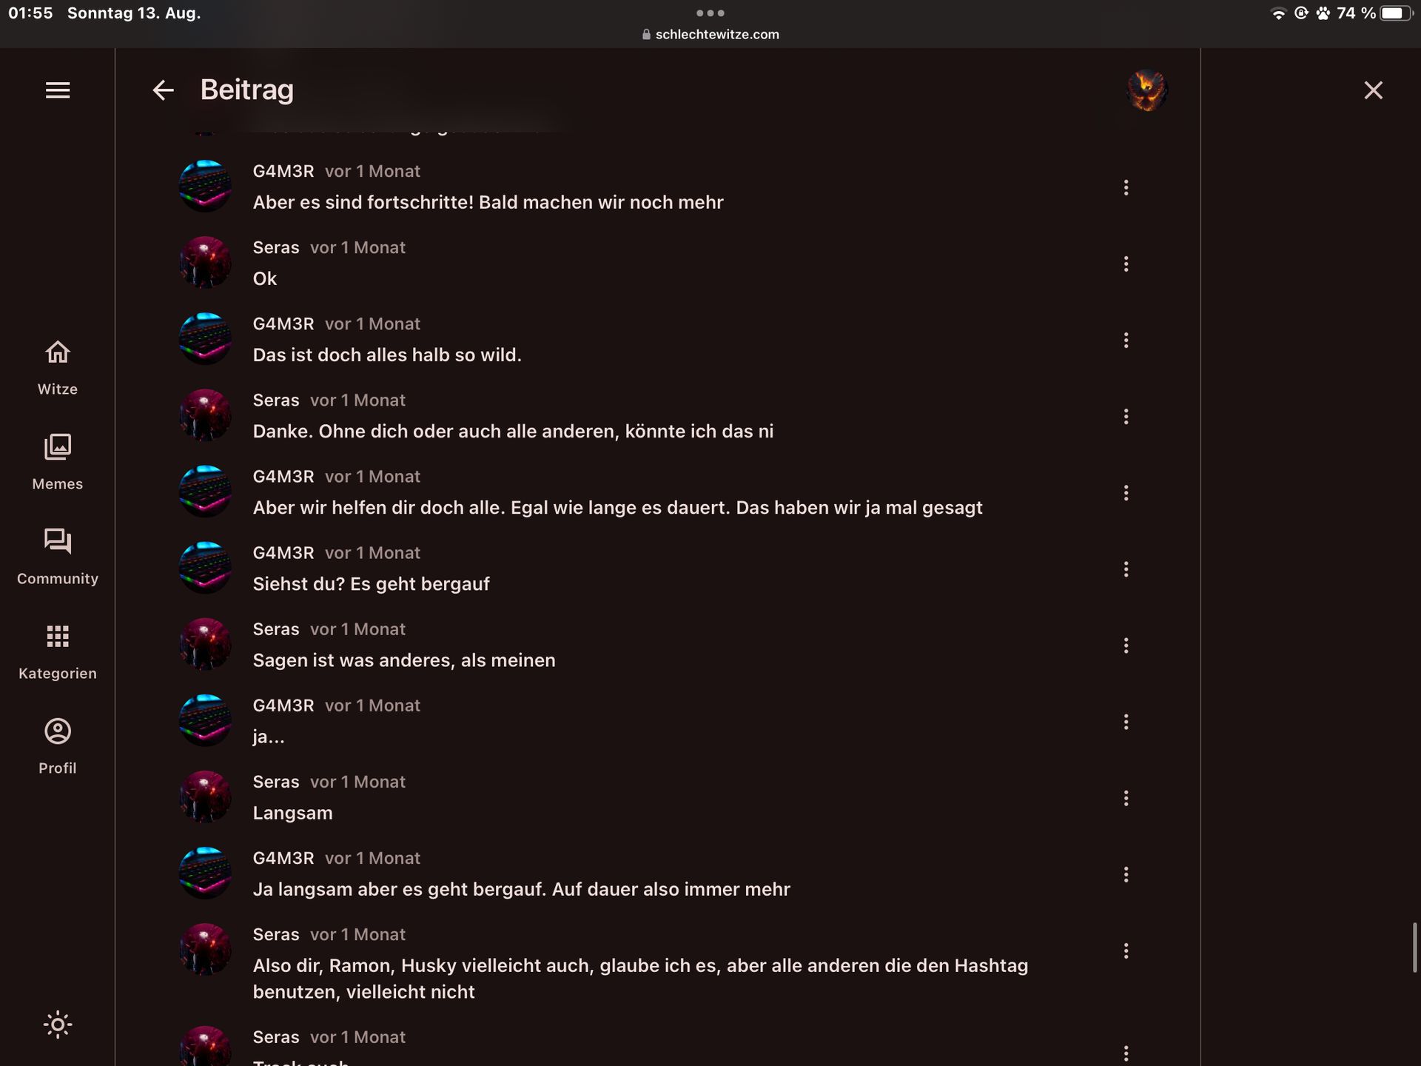This screenshot has height=1066, width=1421.
Task: Open the hamburger menu
Action: click(58, 90)
